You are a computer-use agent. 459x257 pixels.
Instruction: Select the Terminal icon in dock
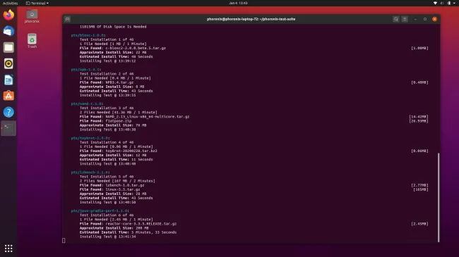[x=8, y=128]
